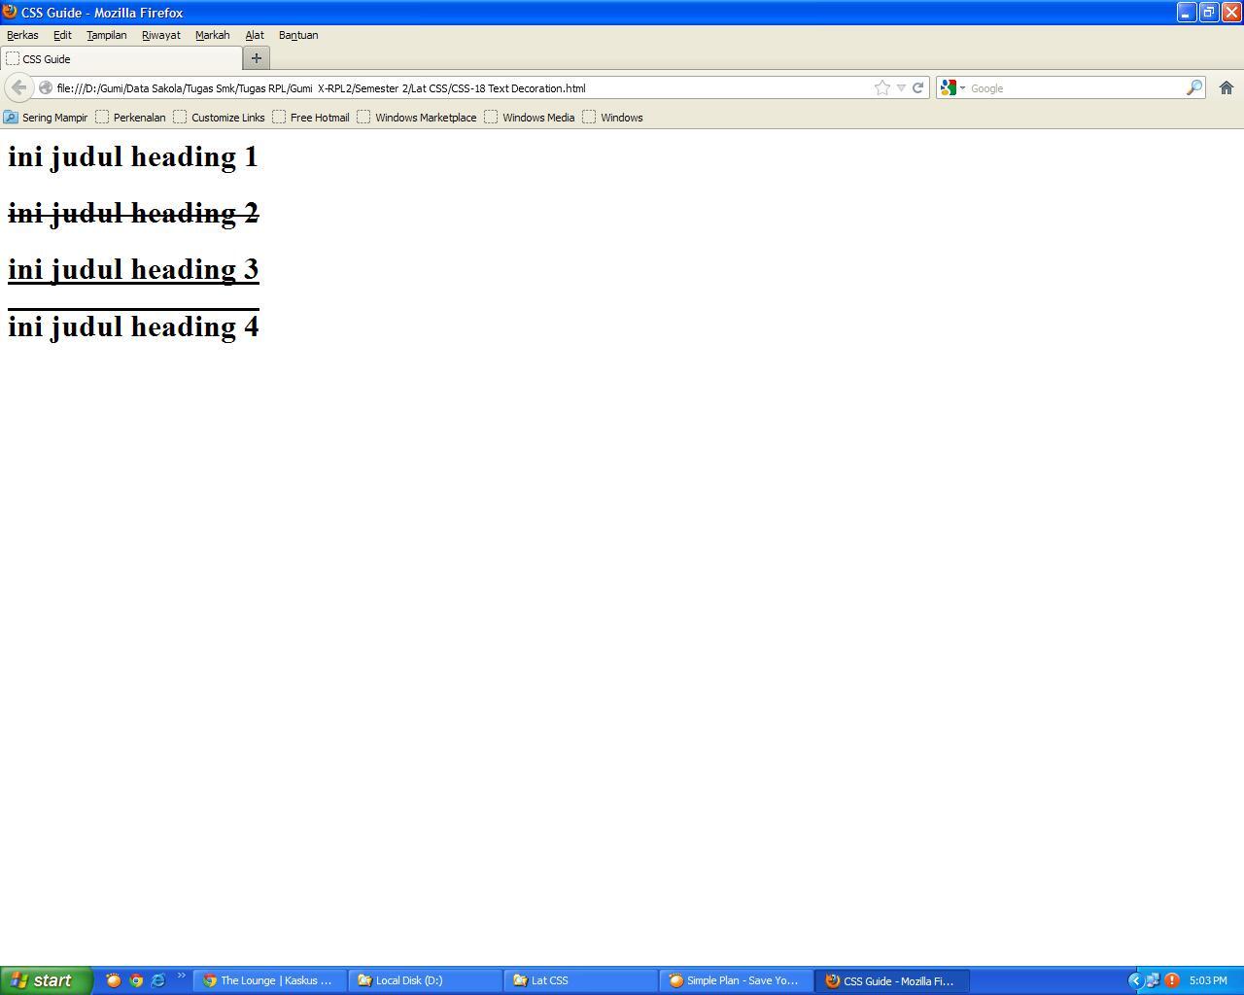Switch to Lat CSS folder taskbar window
Viewport: 1244px width, 995px height.
[580, 980]
